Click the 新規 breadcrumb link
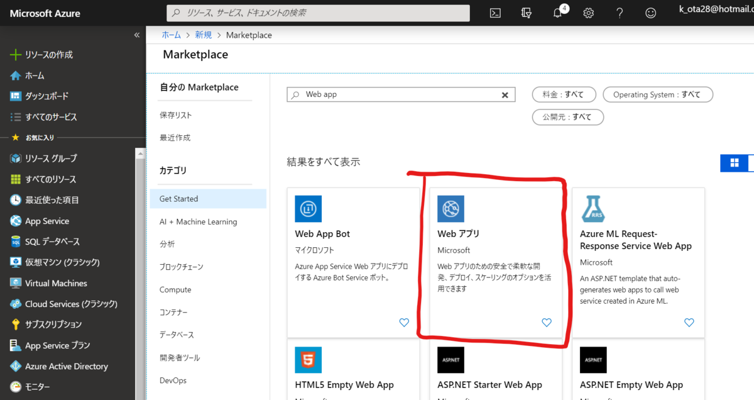The image size is (754, 400). pos(203,35)
